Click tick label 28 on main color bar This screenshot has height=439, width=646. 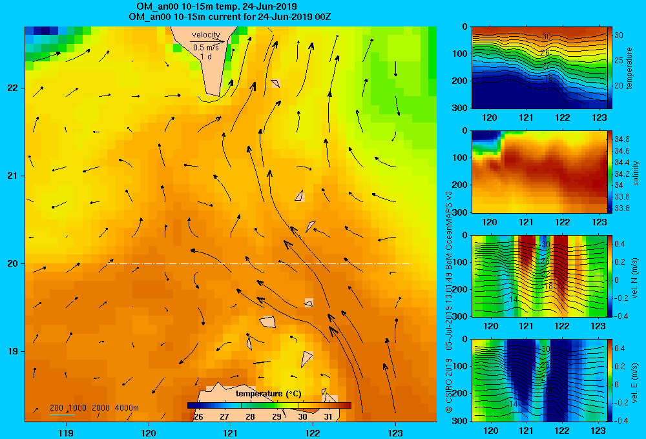coord(250,416)
